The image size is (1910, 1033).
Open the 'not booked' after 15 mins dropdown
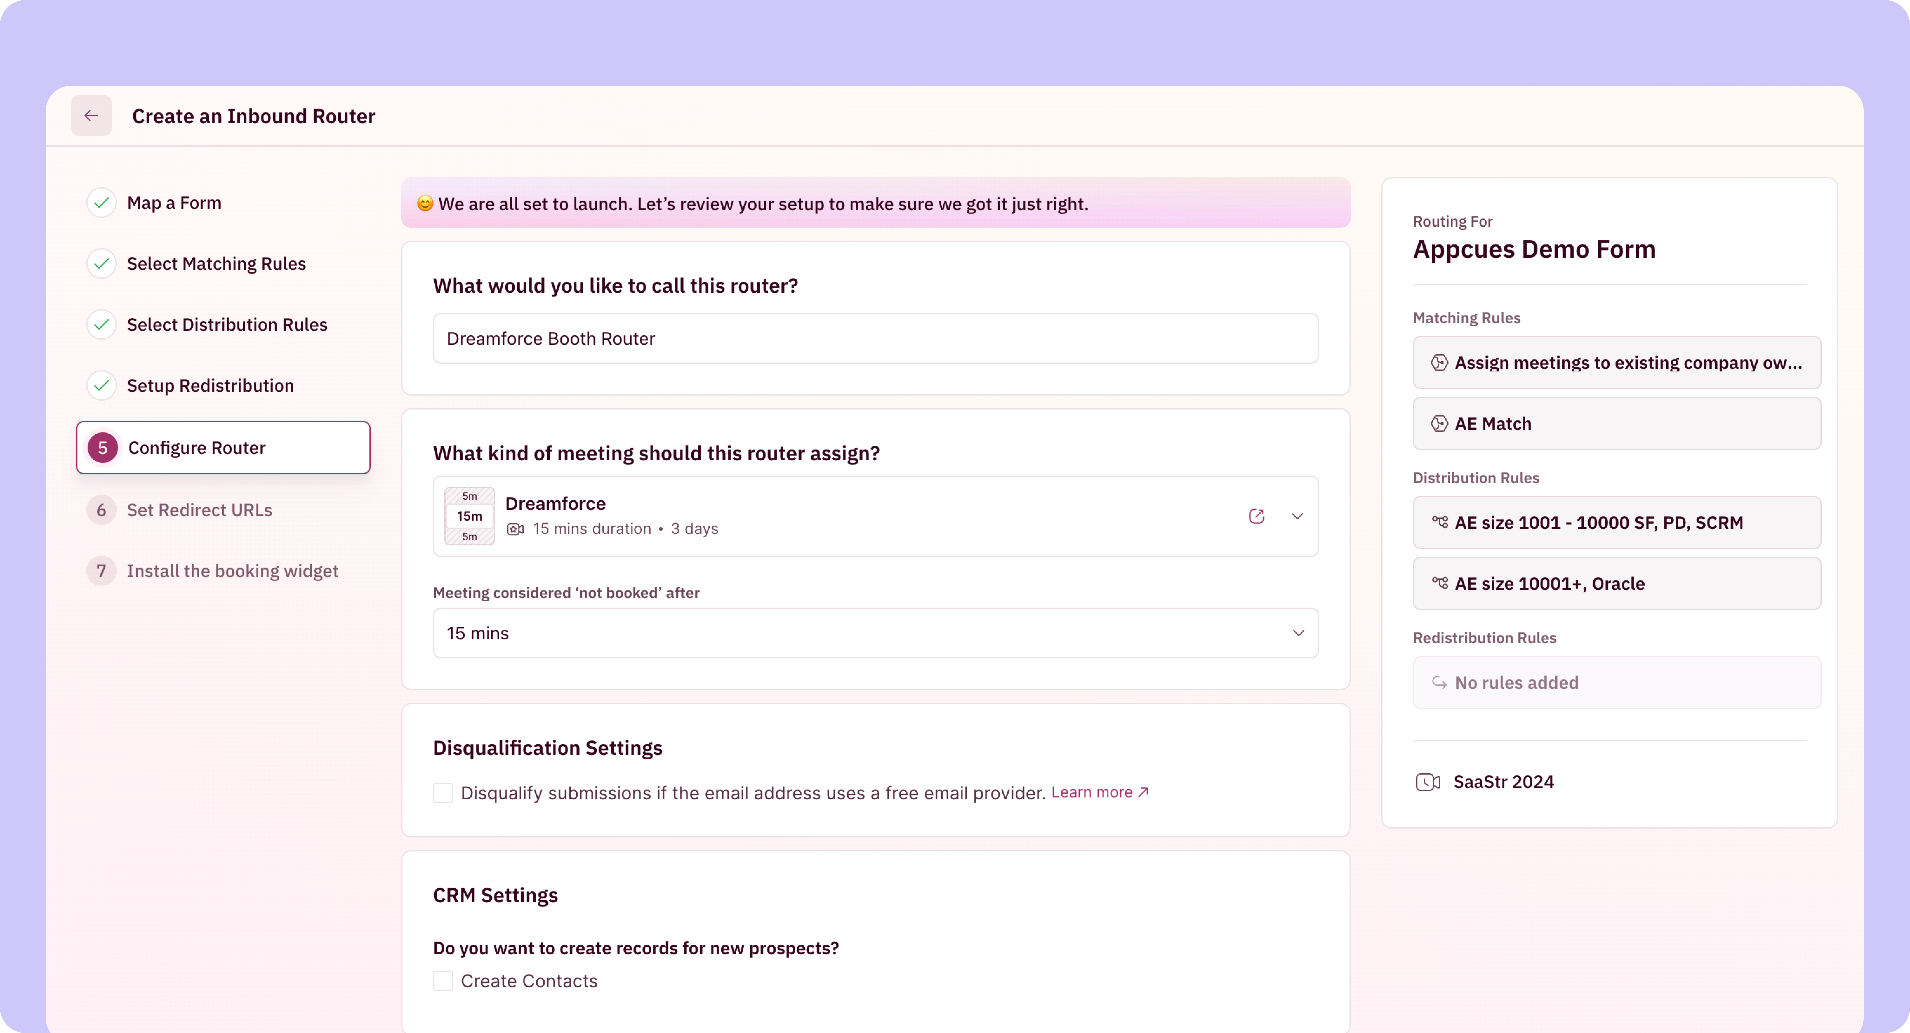click(875, 633)
